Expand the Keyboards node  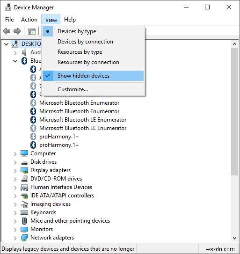15,213
